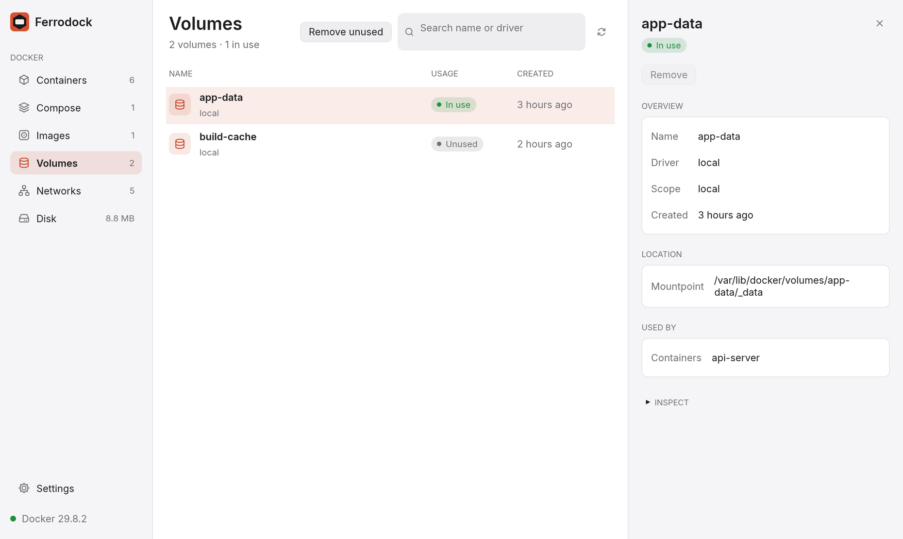Click '2 volumes · 1 in use' summary

coord(214,45)
